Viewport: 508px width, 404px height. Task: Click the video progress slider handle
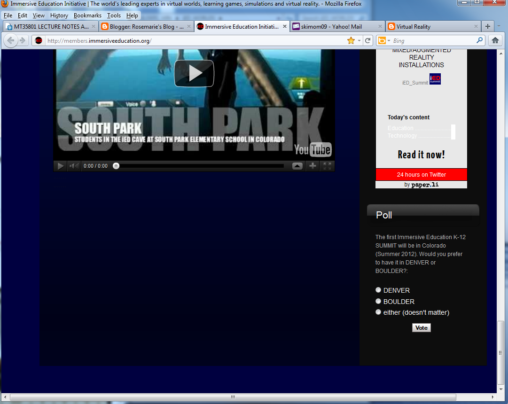click(x=116, y=166)
